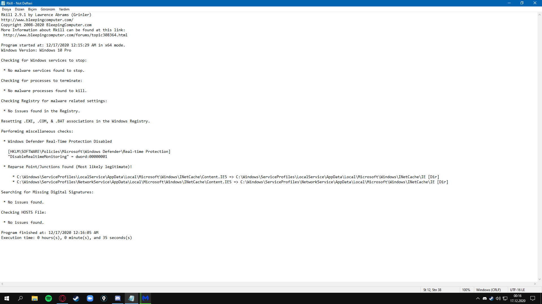Show hidden system tray icons
Viewport: 542px width, 304px height.
point(478,298)
